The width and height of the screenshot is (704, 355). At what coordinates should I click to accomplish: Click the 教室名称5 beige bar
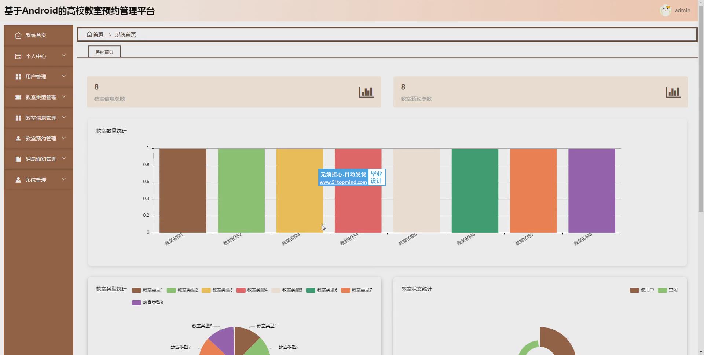pyautogui.click(x=417, y=191)
